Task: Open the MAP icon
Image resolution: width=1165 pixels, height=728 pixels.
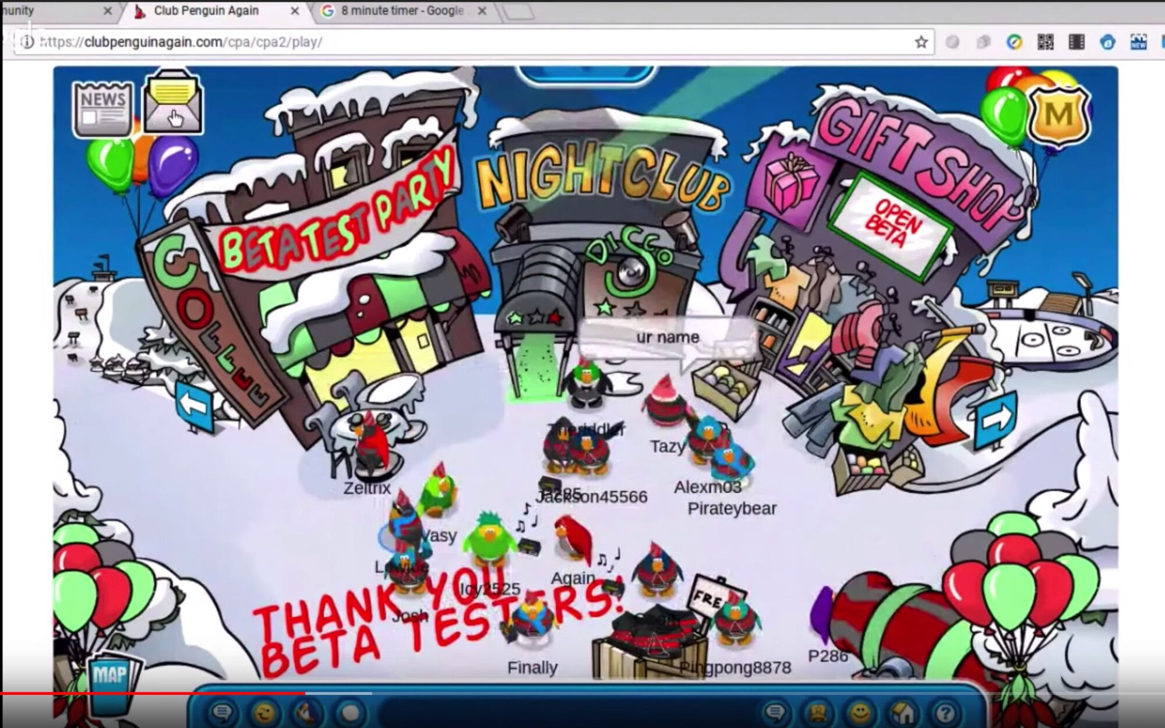Action: (110, 676)
